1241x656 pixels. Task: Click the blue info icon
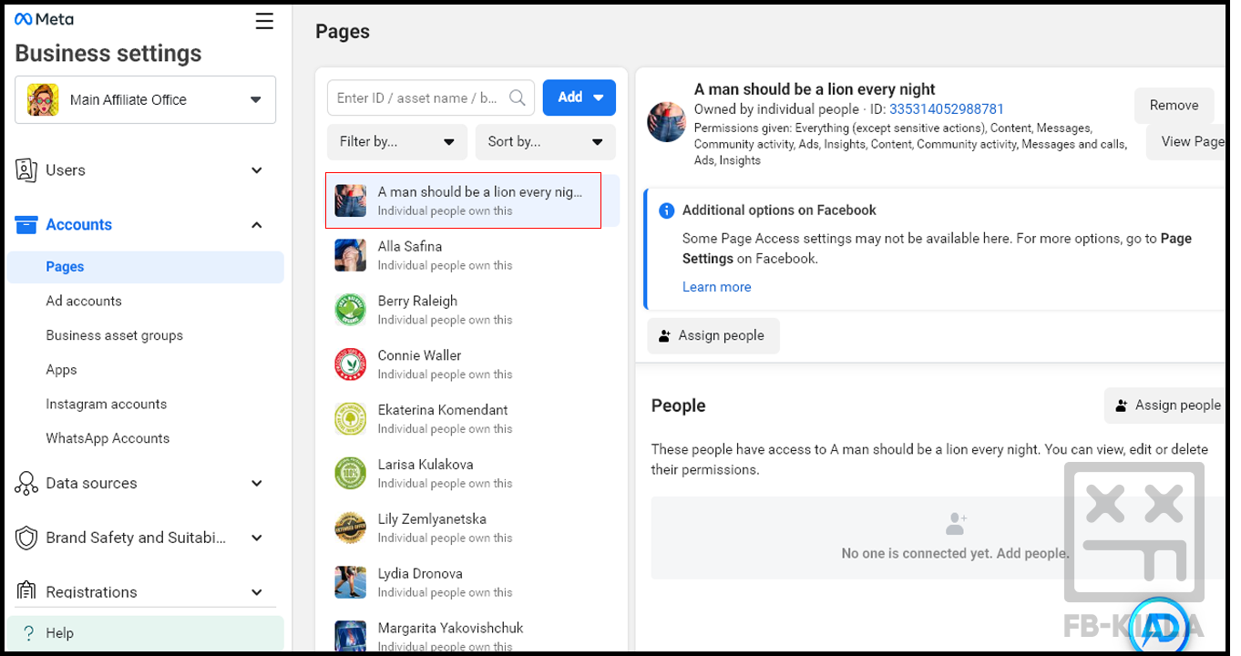pos(666,210)
